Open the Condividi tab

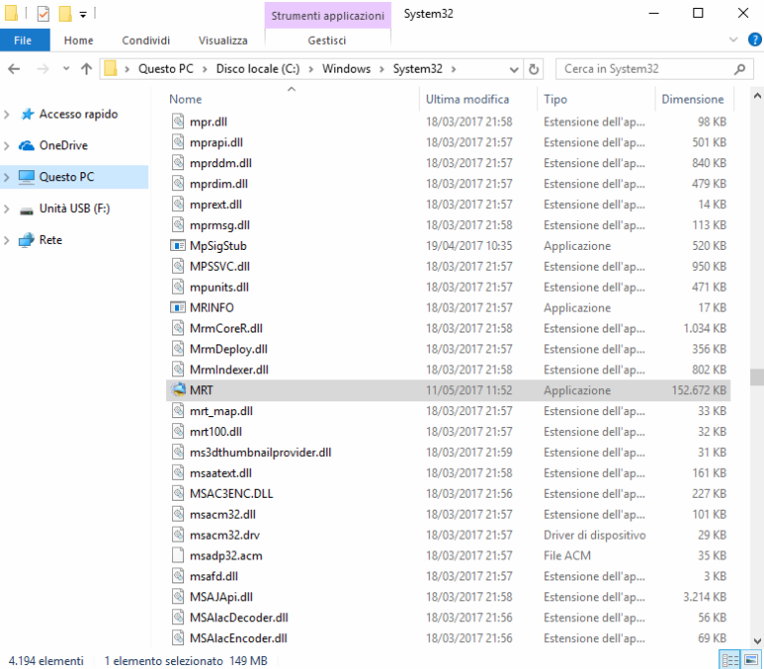click(x=145, y=41)
